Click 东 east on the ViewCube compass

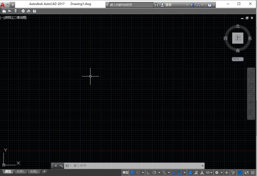[x=250, y=38]
